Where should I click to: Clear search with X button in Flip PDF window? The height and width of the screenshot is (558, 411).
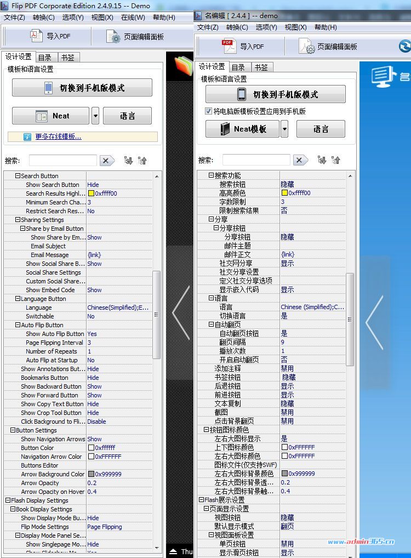(107, 161)
